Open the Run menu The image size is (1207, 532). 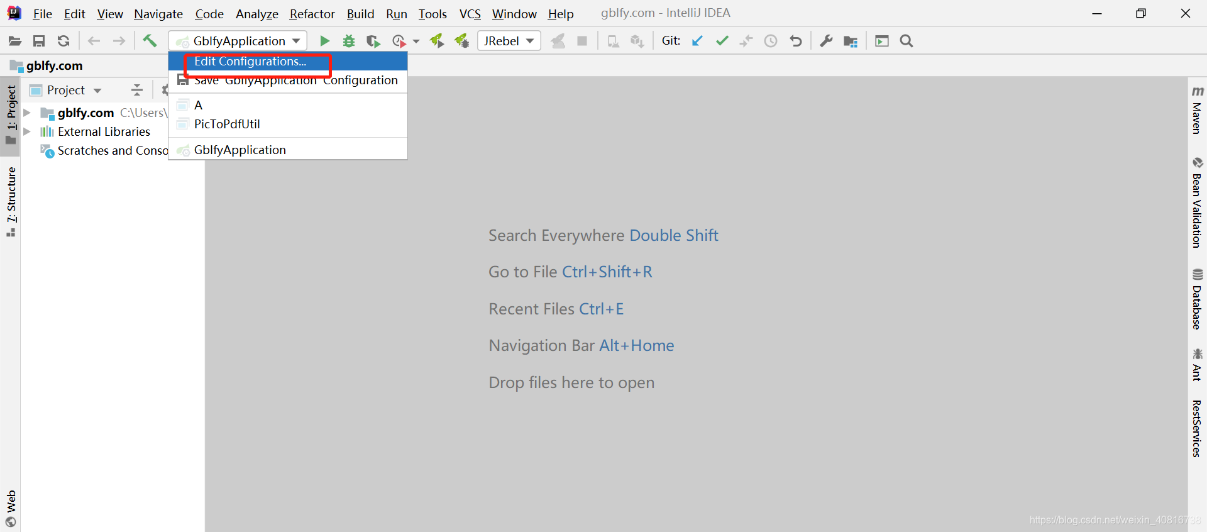pyautogui.click(x=397, y=14)
